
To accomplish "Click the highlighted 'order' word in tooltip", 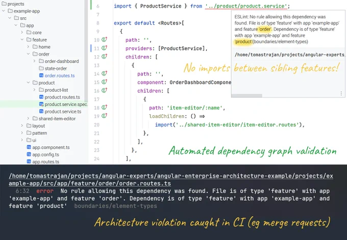I will 265,29.
